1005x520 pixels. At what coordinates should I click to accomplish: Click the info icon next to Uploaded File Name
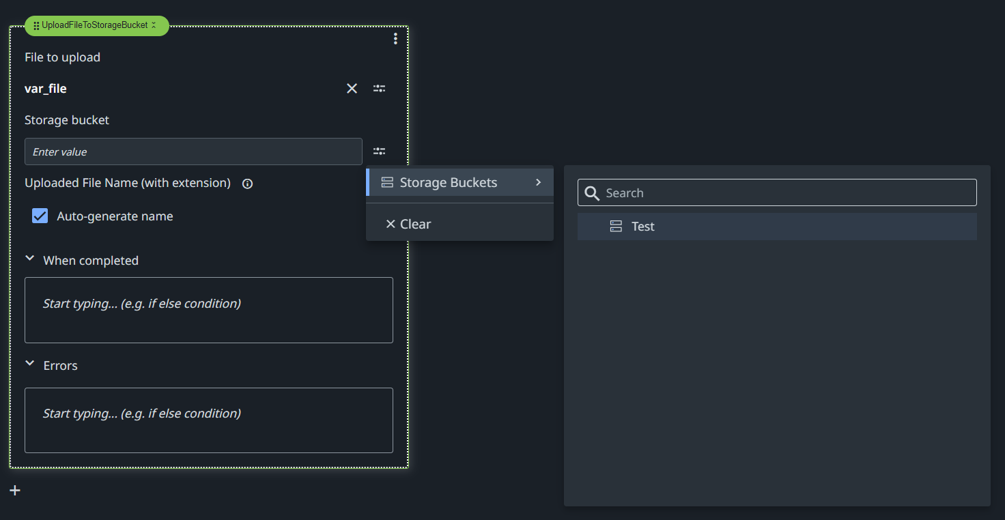(x=246, y=183)
